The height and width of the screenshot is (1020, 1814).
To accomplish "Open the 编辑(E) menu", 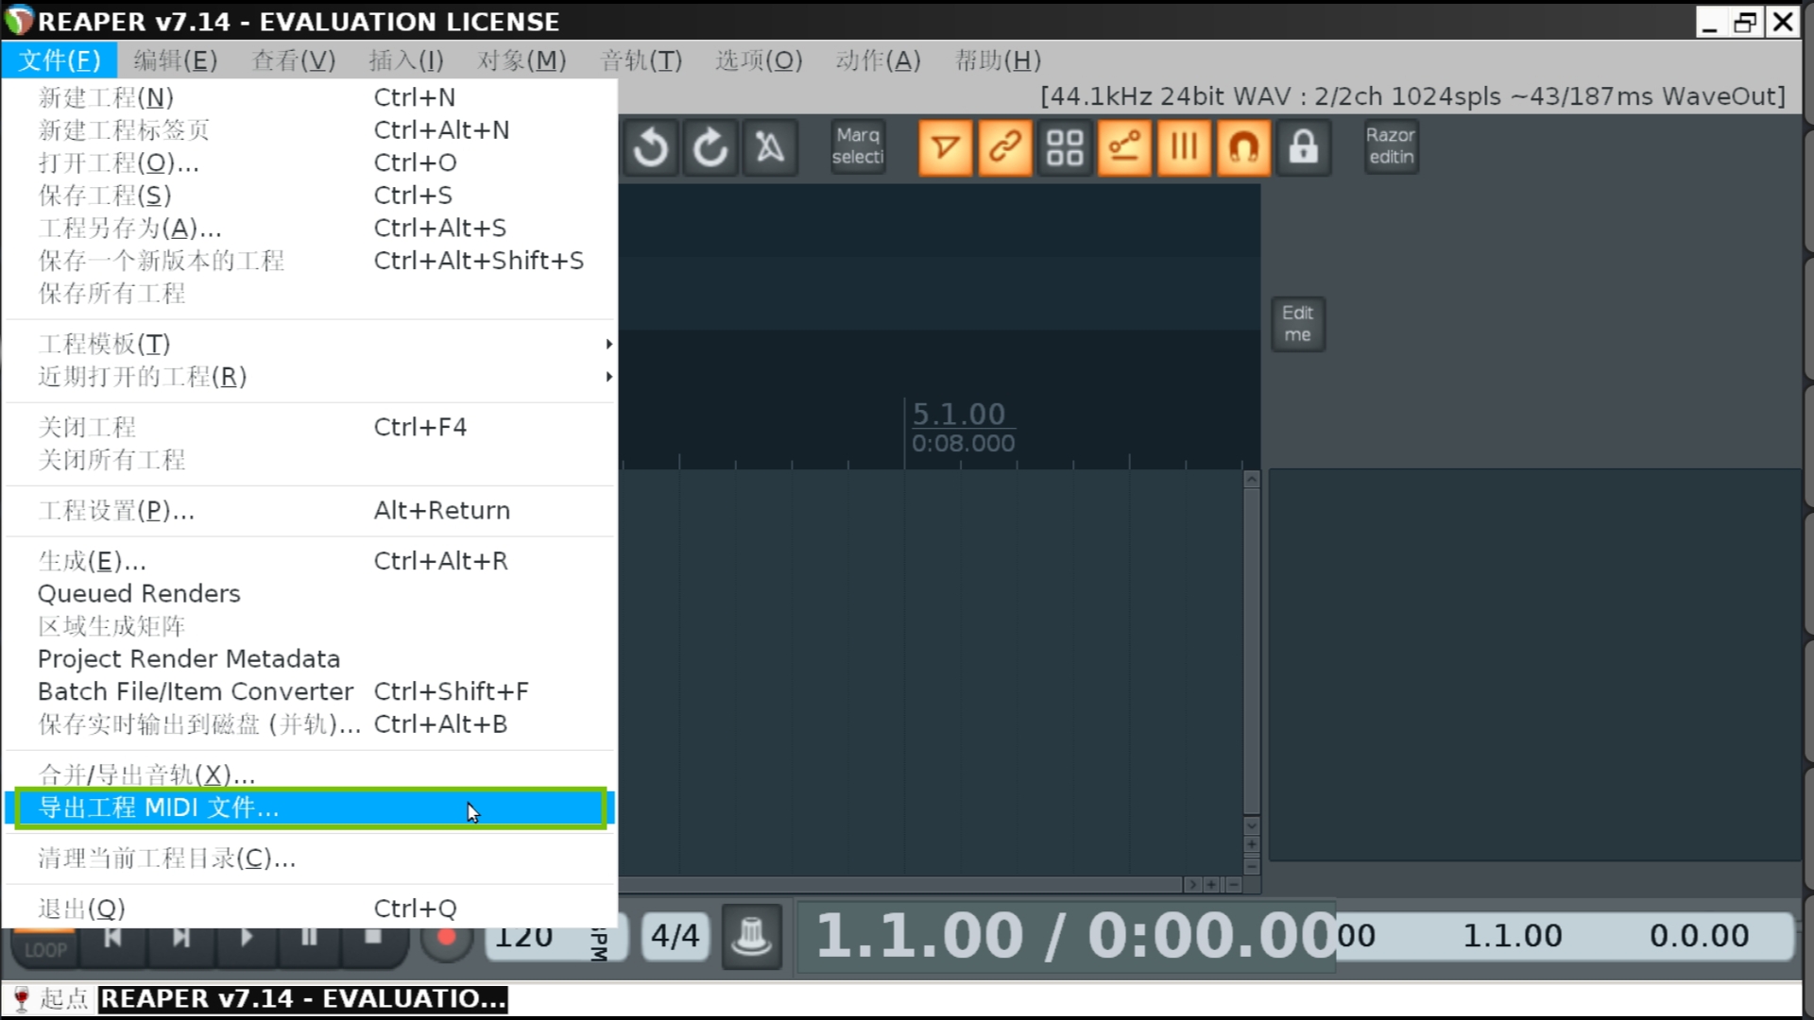I will (x=175, y=60).
